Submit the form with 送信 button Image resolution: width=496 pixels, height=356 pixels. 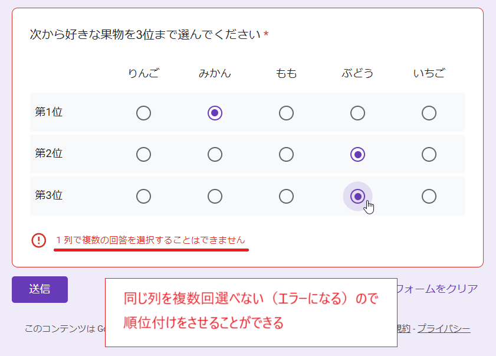pos(40,289)
